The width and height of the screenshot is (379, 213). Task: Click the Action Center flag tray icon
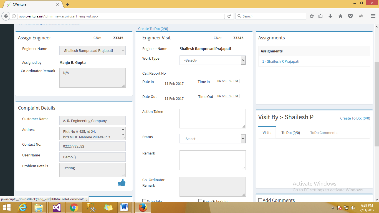[339, 208]
